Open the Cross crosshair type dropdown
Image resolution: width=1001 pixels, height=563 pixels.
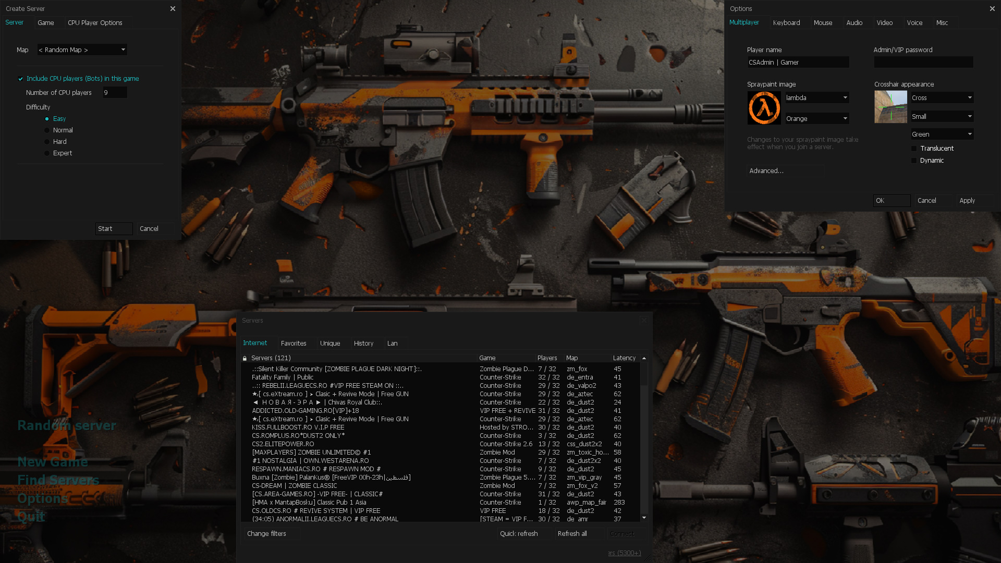pos(942,98)
